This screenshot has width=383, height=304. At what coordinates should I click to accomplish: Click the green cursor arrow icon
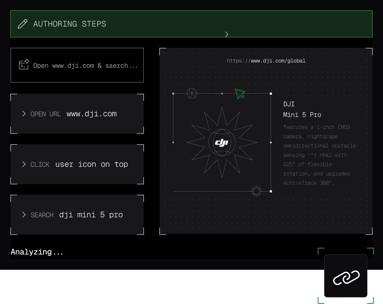pyautogui.click(x=240, y=94)
